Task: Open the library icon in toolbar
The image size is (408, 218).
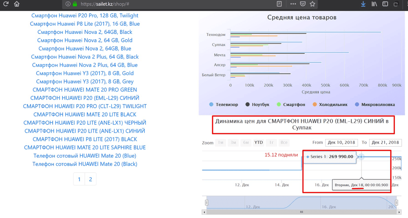Action: (374, 4)
